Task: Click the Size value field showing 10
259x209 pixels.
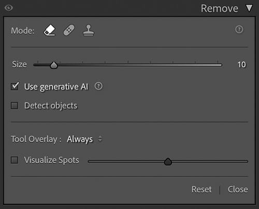Action: pos(241,65)
